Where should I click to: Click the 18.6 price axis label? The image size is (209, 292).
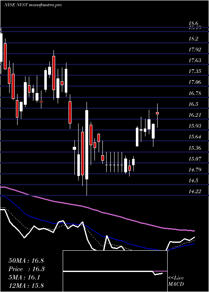click(193, 23)
